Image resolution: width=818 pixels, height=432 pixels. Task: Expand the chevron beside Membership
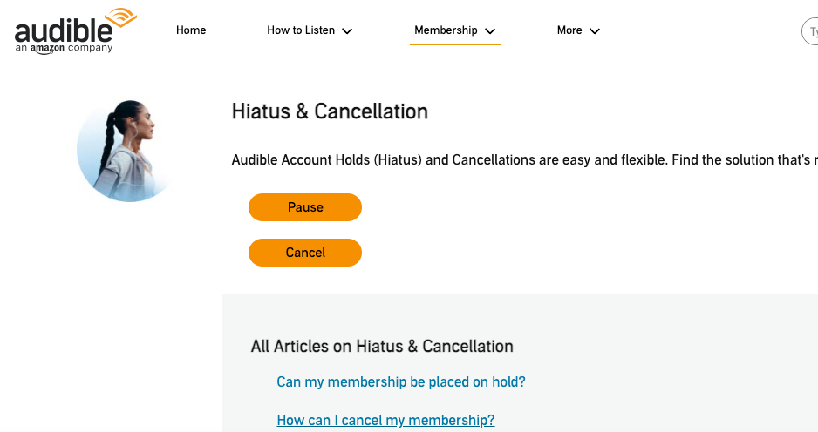pyautogui.click(x=490, y=31)
